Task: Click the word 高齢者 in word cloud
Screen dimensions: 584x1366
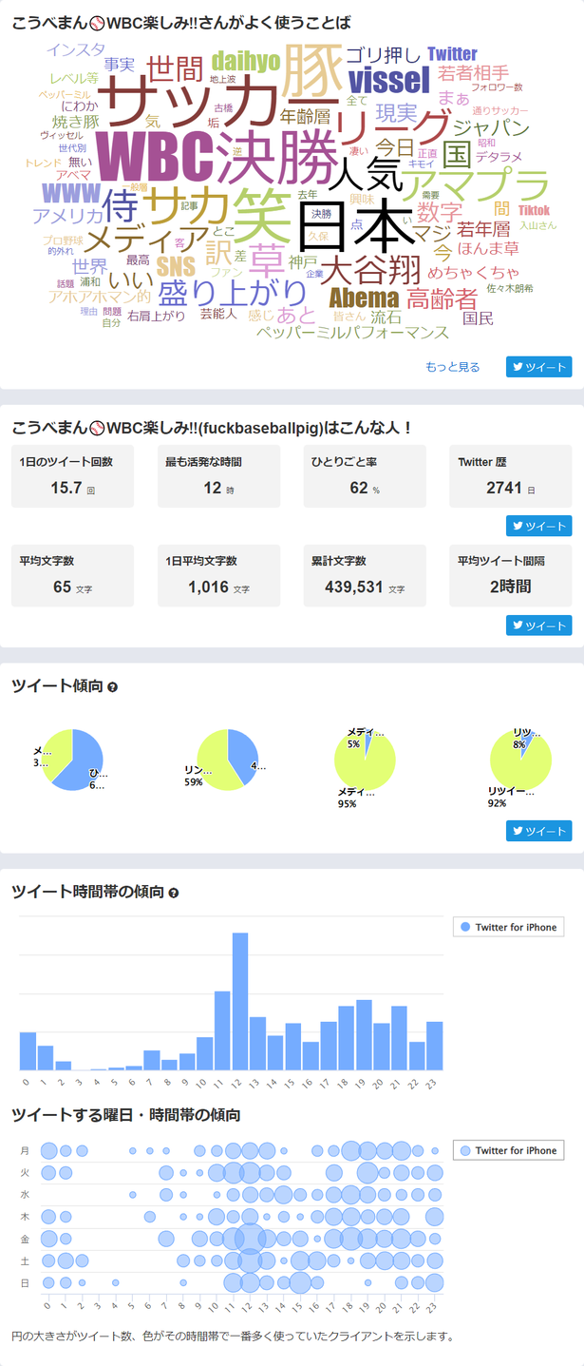Action: [442, 298]
